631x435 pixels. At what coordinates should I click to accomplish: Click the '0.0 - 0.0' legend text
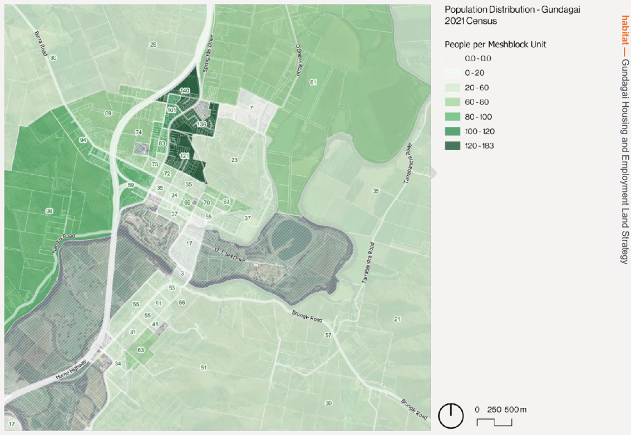tap(477, 58)
